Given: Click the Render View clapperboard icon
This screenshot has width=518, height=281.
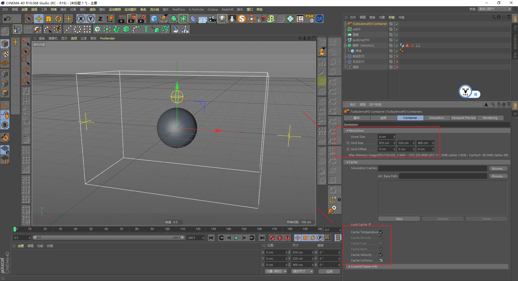Looking at the screenshot, I should coord(122,19).
